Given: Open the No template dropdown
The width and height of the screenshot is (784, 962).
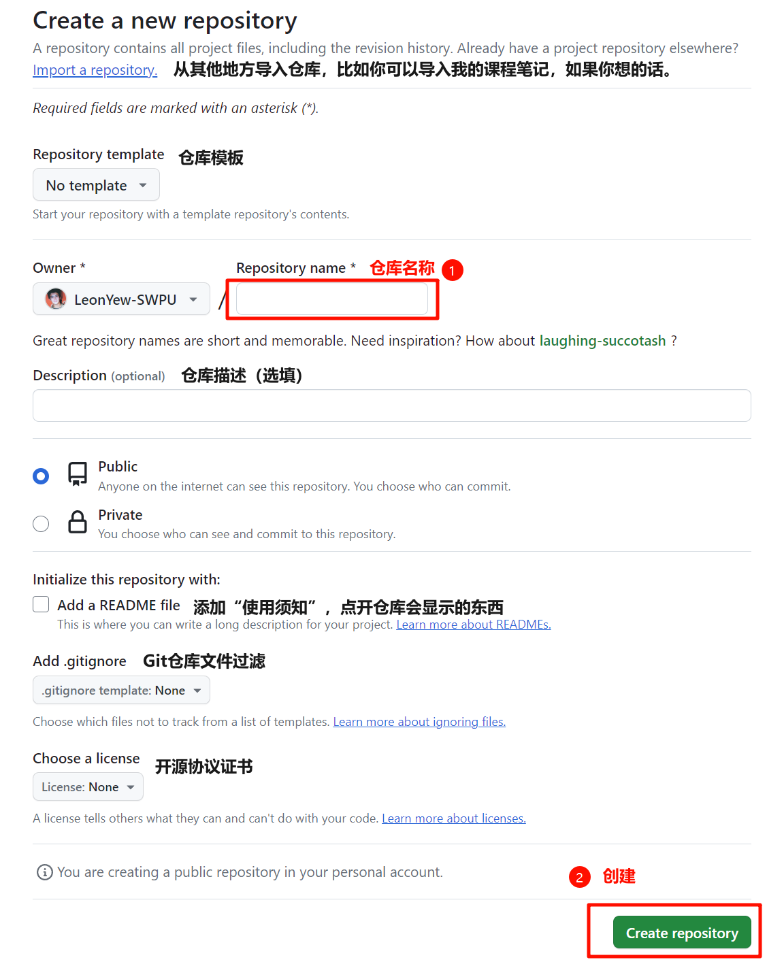Looking at the screenshot, I should [96, 185].
